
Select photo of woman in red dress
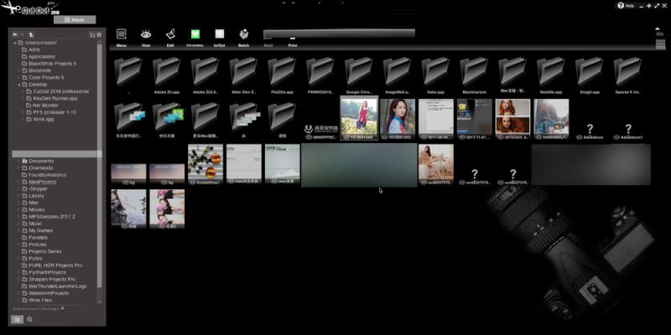[359, 118]
